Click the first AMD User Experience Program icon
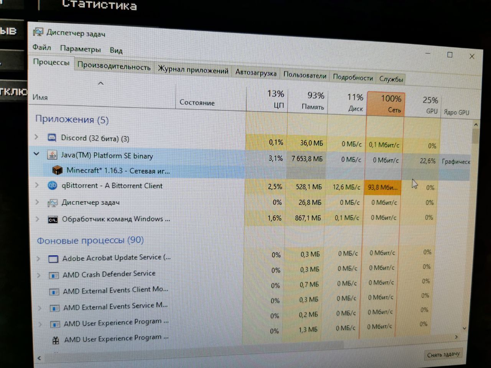 pos(55,324)
